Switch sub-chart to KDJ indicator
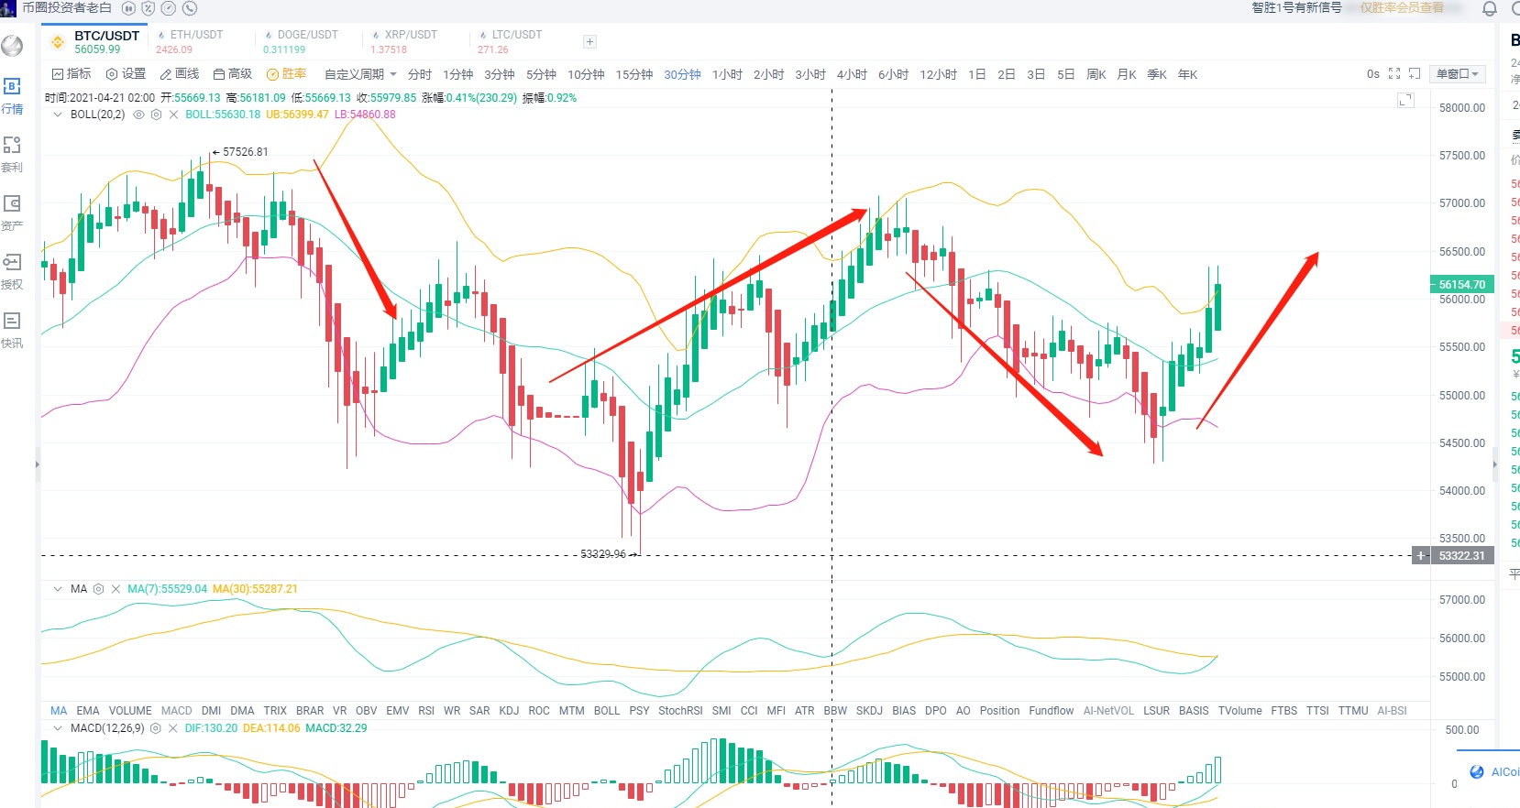Viewport: 1520px width, 808px height. coord(509,711)
